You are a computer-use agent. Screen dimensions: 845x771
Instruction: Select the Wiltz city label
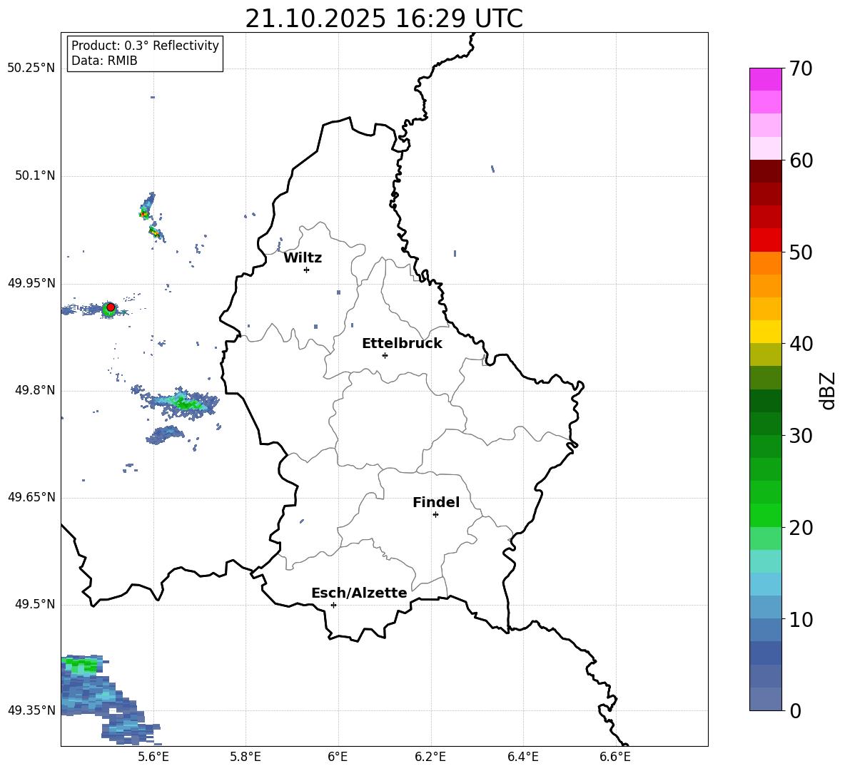coord(303,258)
